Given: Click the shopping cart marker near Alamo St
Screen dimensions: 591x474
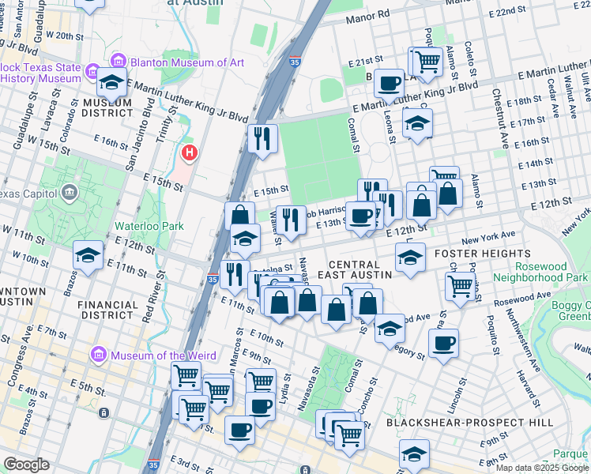Looking at the screenshot, I should [427, 62].
